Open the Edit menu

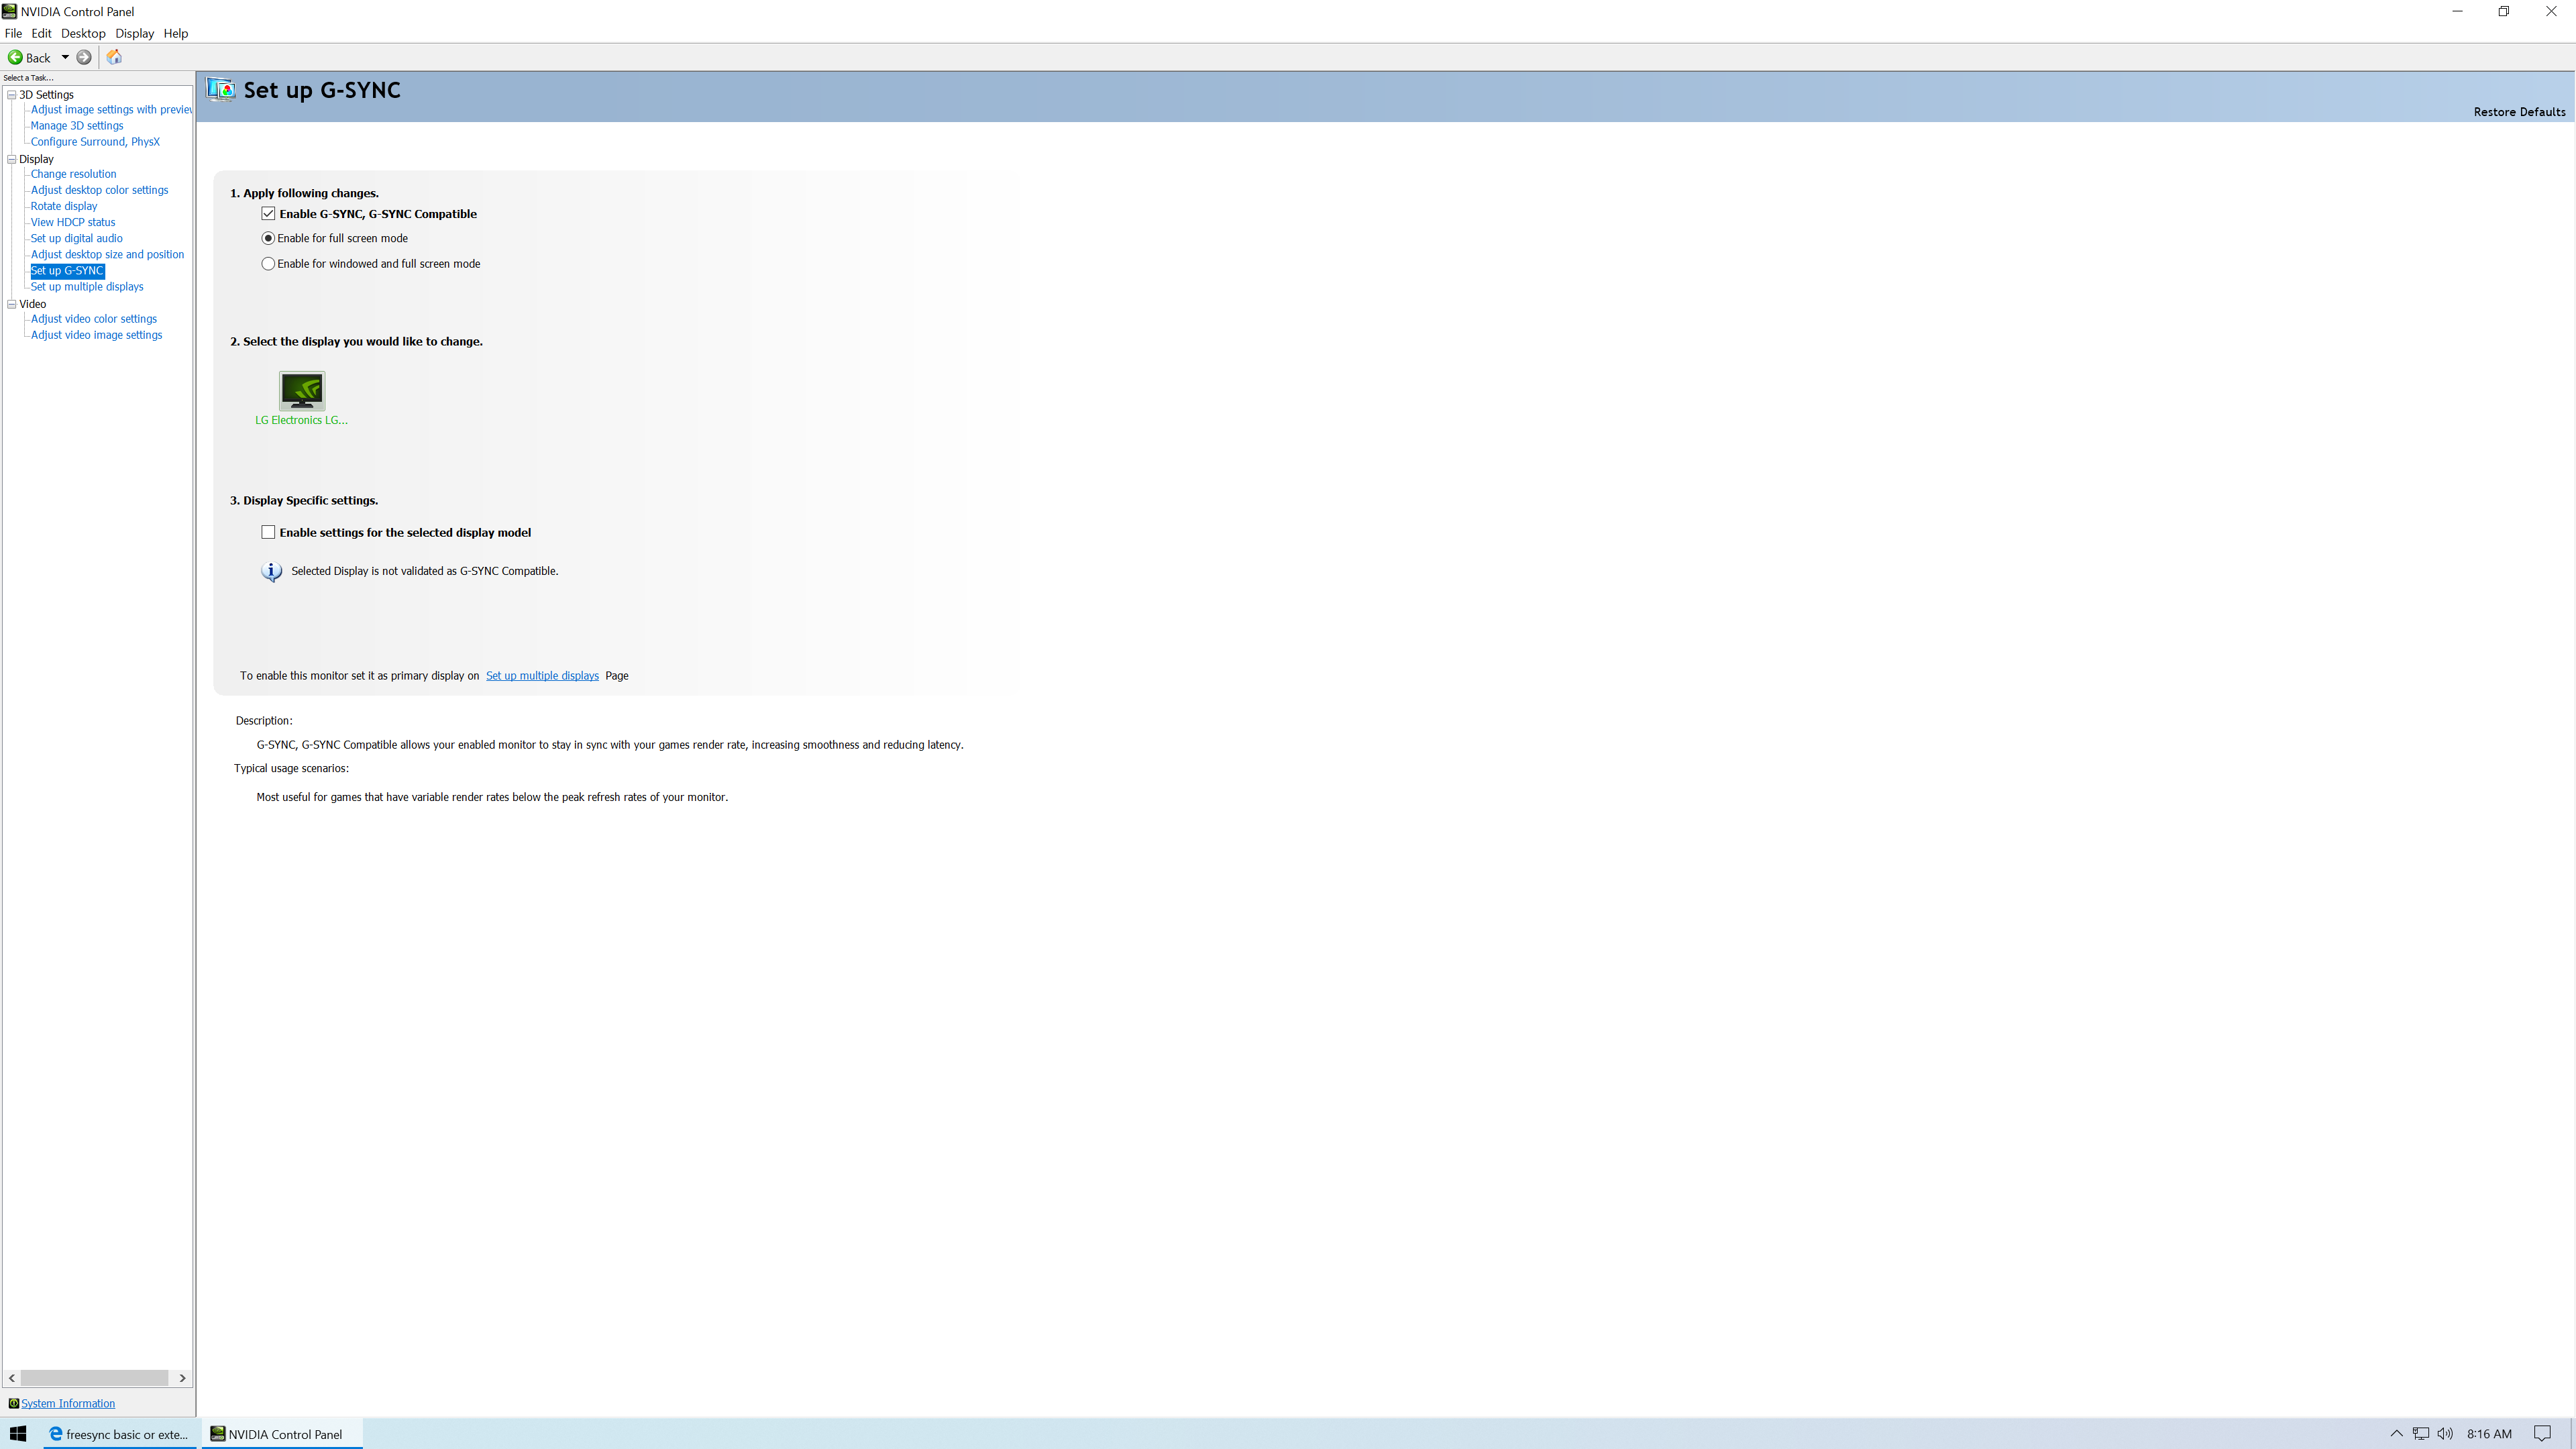coord(41,33)
